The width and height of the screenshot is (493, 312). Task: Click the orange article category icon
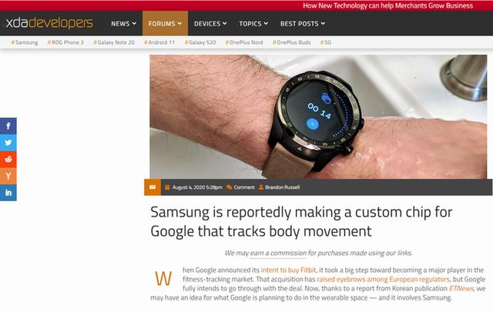[153, 187]
